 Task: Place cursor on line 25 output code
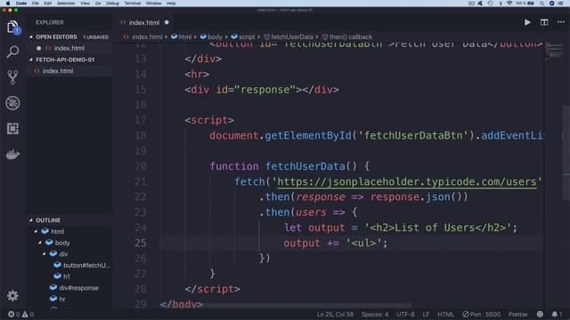pyautogui.click(x=336, y=243)
